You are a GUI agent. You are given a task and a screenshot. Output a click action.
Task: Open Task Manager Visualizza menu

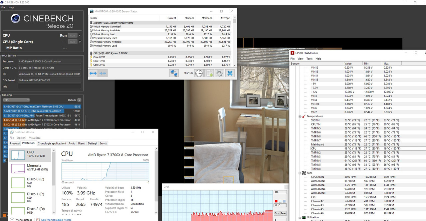point(35,138)
